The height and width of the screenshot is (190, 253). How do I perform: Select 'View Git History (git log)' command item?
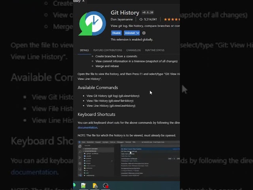pos(113,96)
